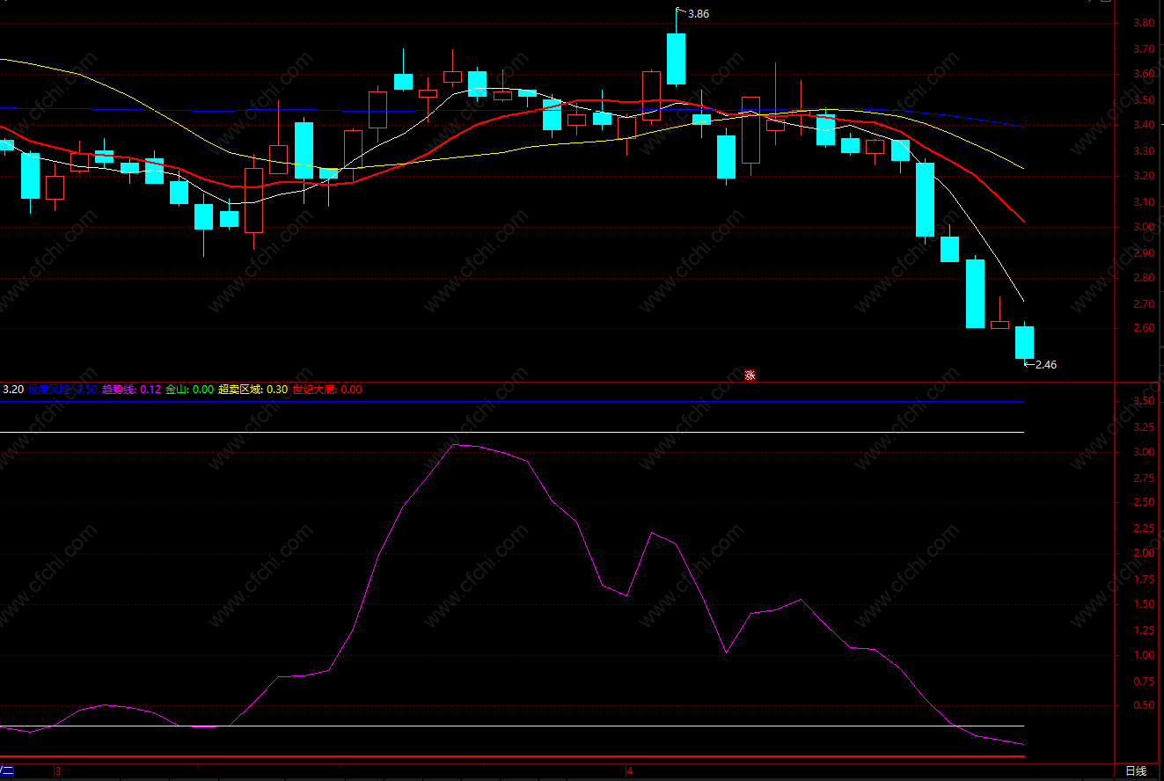Select the tallest cyan candle near 3.86
This screenshot has height=781, width=1164.
[x=676, y=59]
